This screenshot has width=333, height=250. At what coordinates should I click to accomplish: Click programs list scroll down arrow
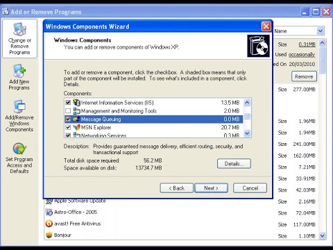pos(322,236)
